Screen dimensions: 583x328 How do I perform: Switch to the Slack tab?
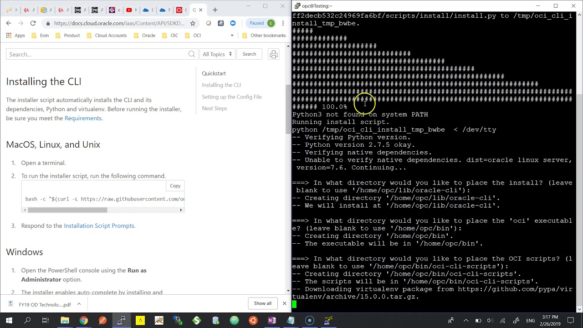coord(112,10)
